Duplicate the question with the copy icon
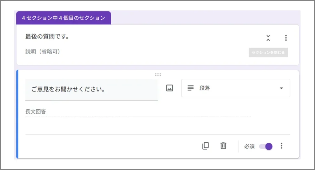Screen dimensions: 315x170 (205, 146)
